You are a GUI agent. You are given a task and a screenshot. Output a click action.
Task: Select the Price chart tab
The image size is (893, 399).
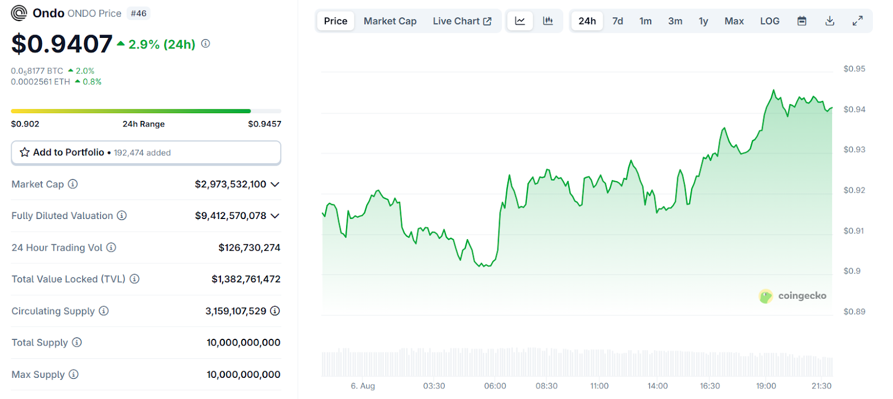[x=335, y=21]
